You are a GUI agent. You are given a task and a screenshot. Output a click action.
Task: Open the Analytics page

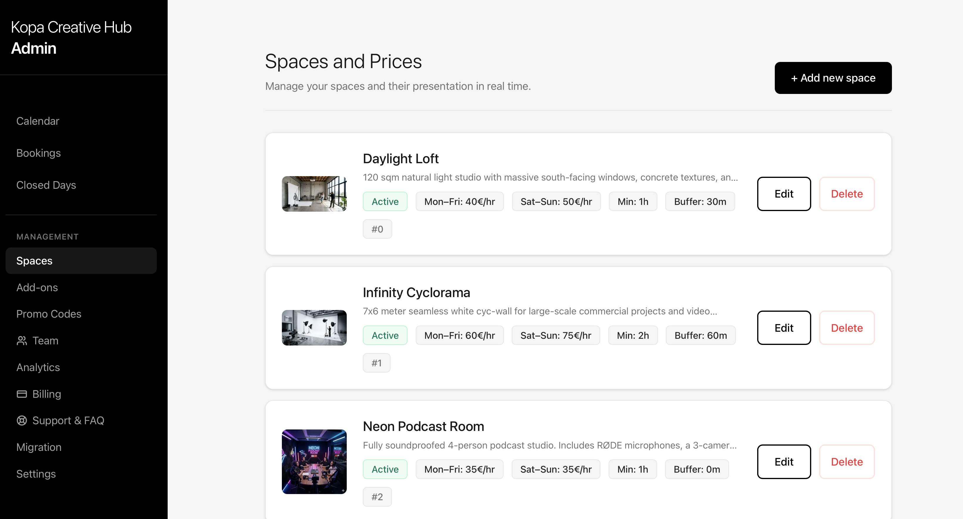(x=38, y=367)
